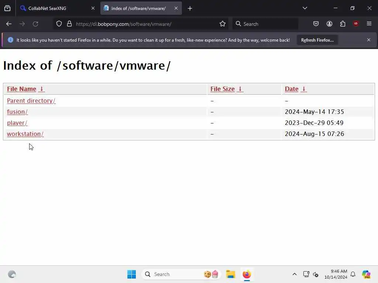This screenshot has height=283, width=378.
Task: Click the taskbar Search box
Action: click(181, 274)
